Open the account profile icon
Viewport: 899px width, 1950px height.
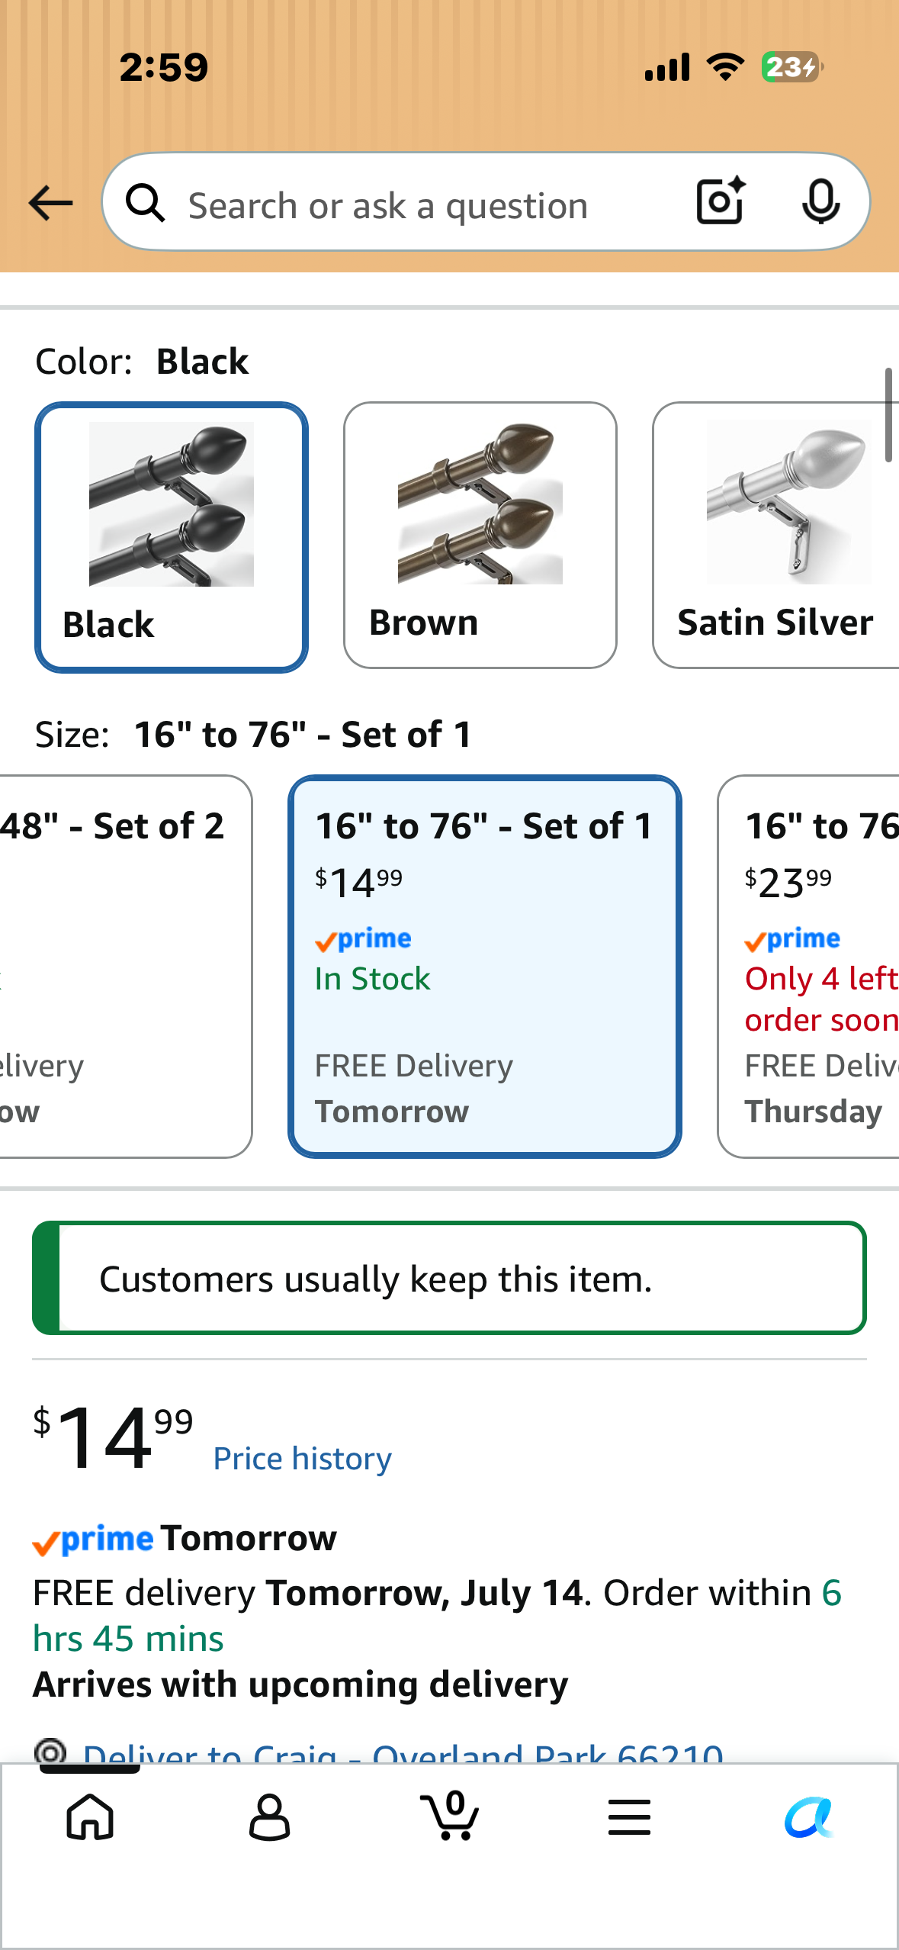(270, 1816)
